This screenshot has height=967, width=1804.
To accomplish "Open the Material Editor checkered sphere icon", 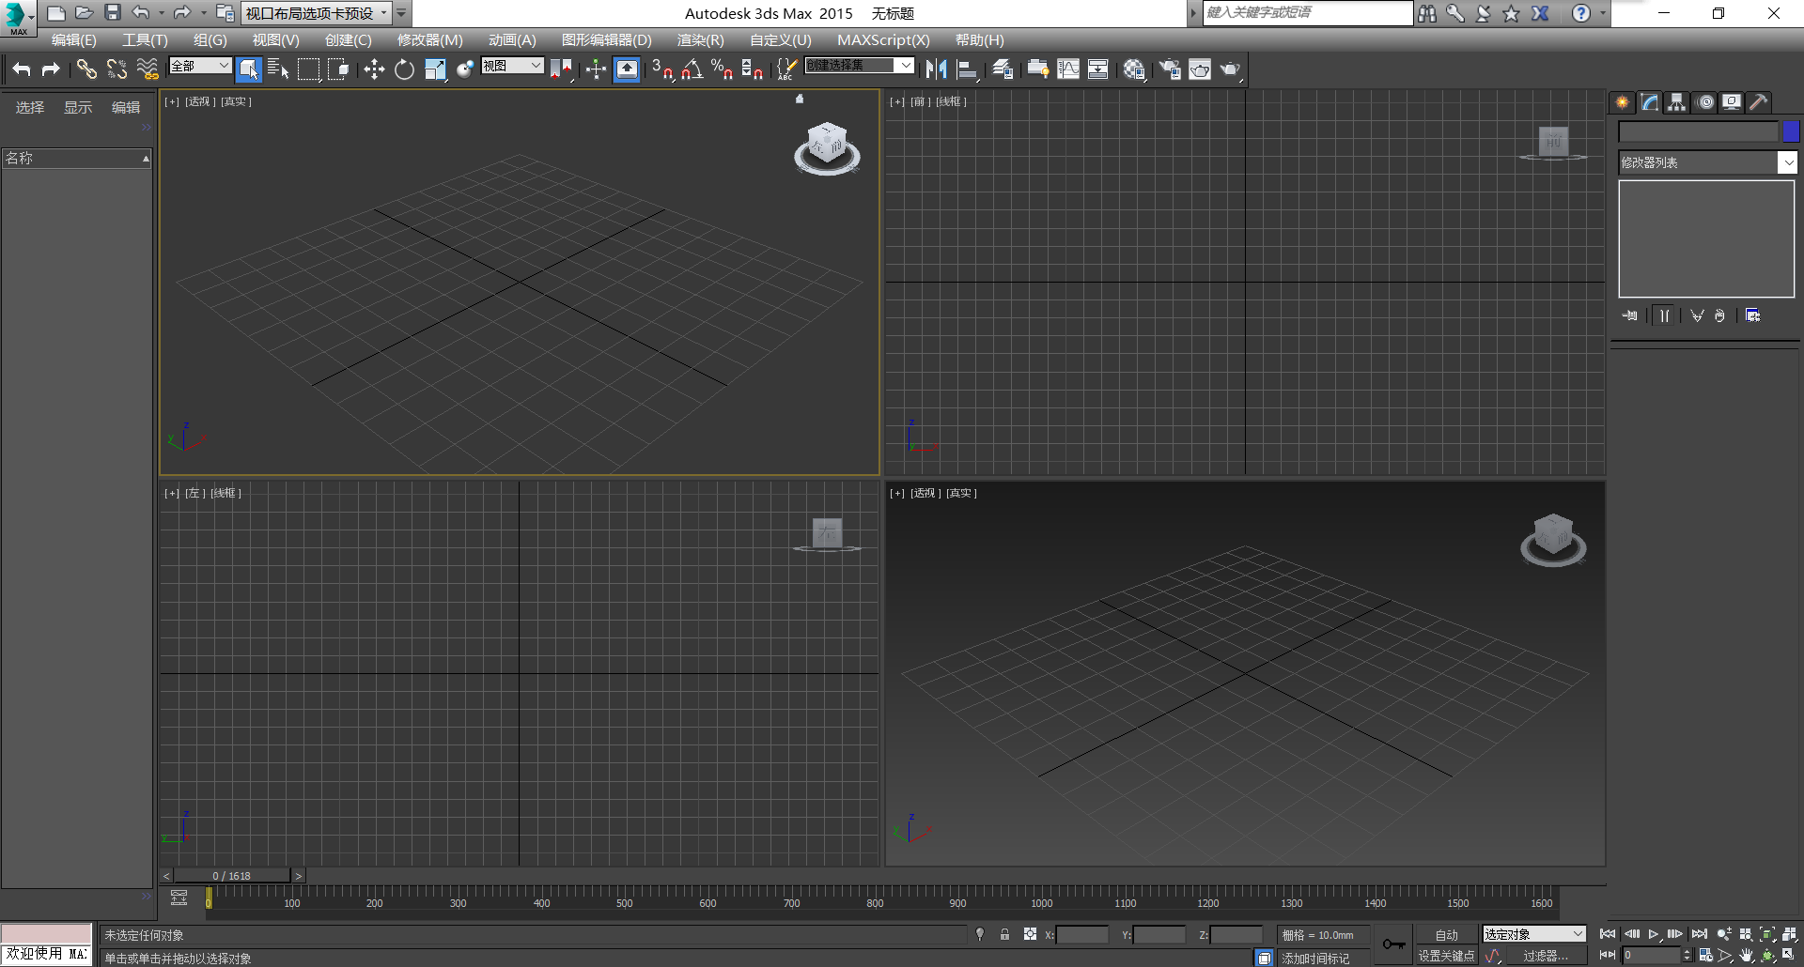I will click(1134, 69).
